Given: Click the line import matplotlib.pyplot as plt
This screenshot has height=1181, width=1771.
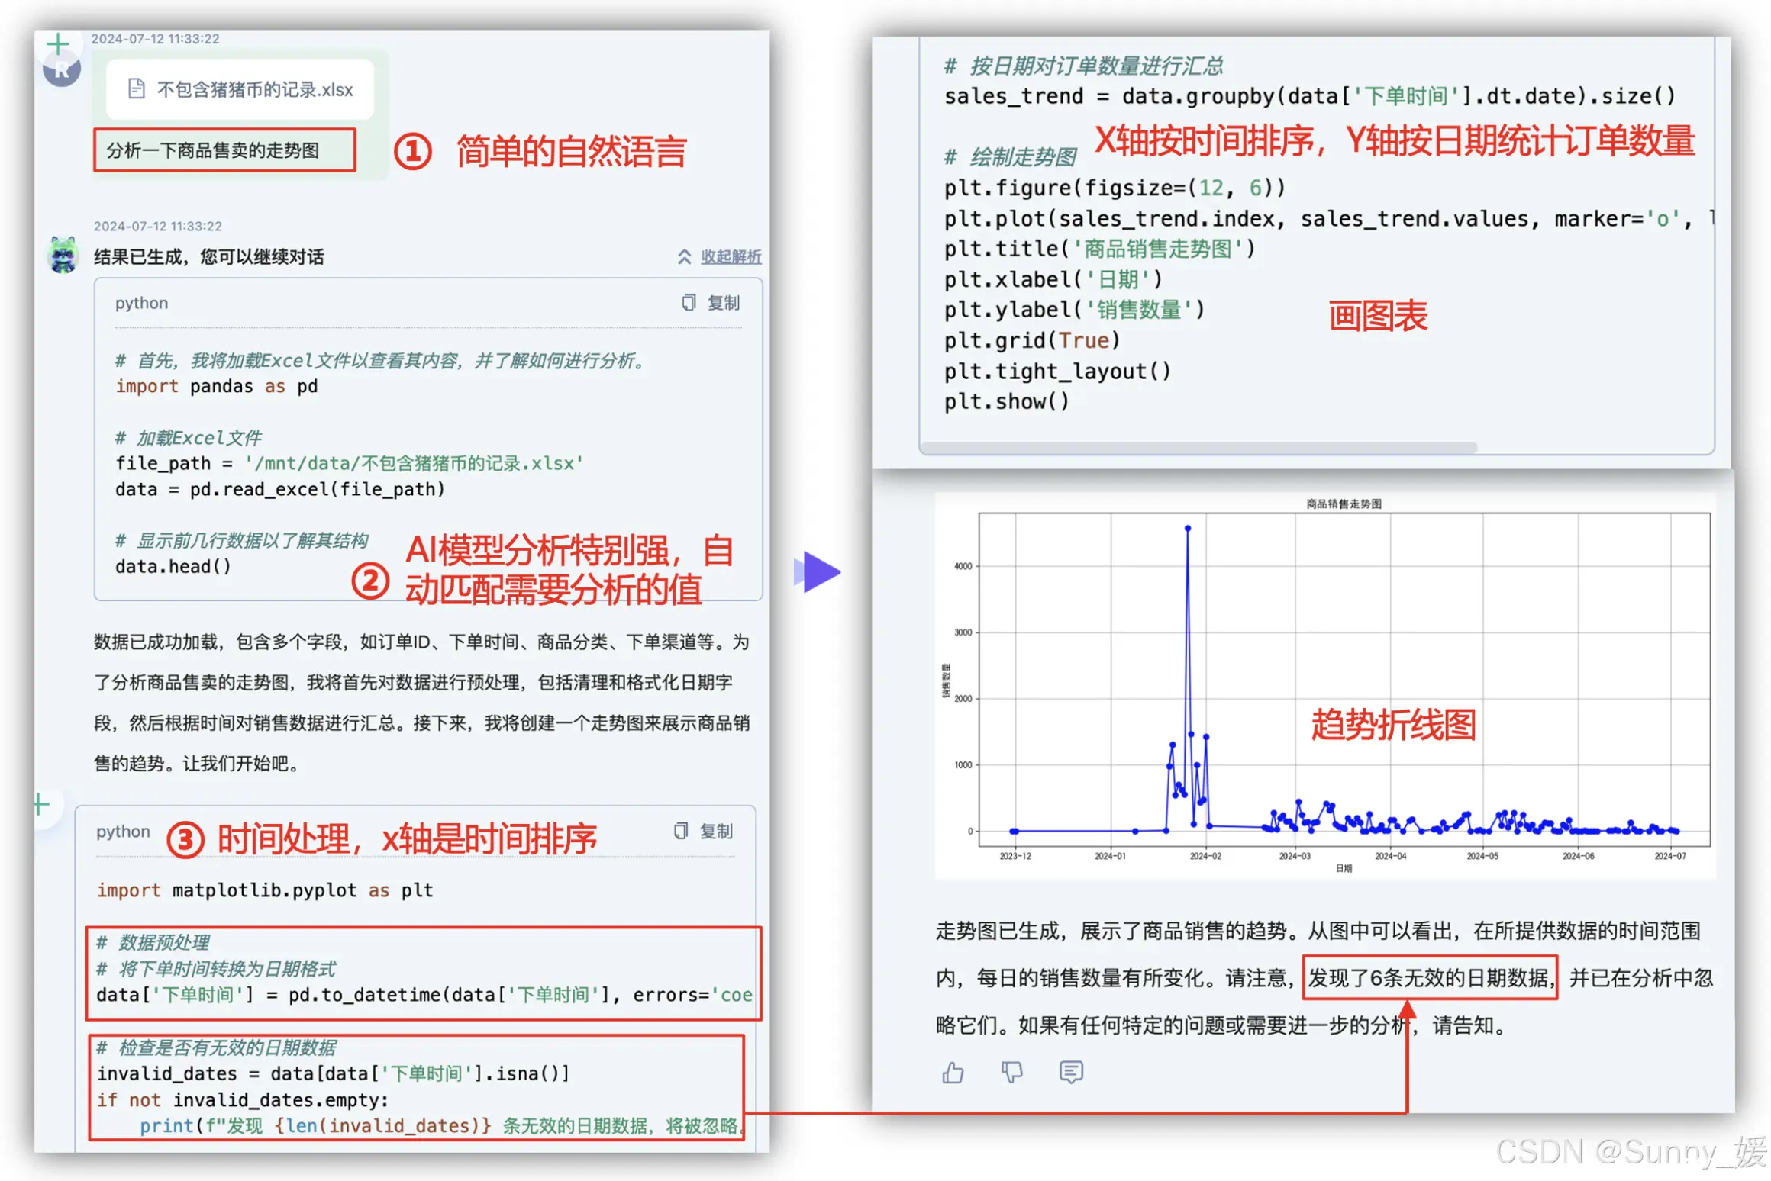Looking at the screenshot, I should coord(265,890).
